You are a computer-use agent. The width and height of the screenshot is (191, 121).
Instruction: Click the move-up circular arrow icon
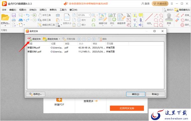click(84, 39)
